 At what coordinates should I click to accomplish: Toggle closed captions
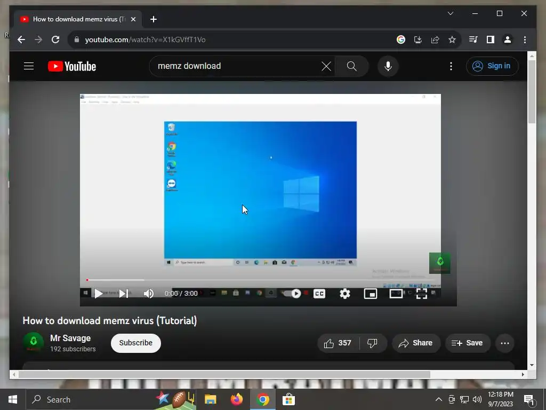319,294
